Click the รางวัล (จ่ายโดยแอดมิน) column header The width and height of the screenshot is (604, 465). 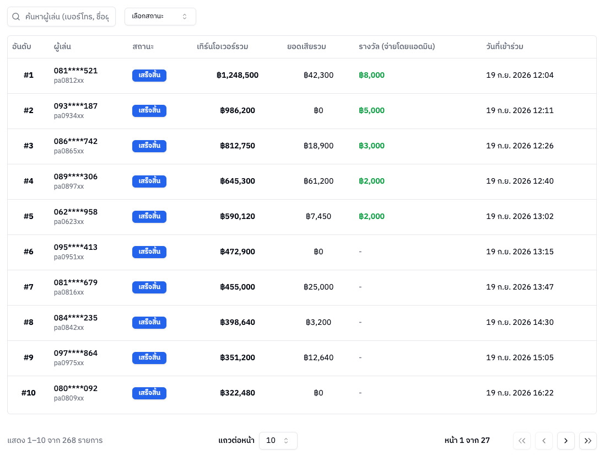[397, 47]
